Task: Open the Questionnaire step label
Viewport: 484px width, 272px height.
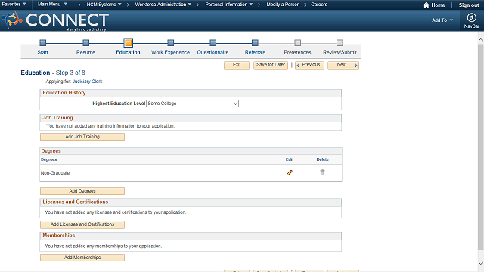Action: point(213,52)
